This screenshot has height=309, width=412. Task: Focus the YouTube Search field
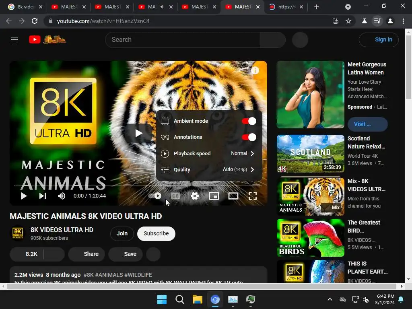[x=183, y=40]
